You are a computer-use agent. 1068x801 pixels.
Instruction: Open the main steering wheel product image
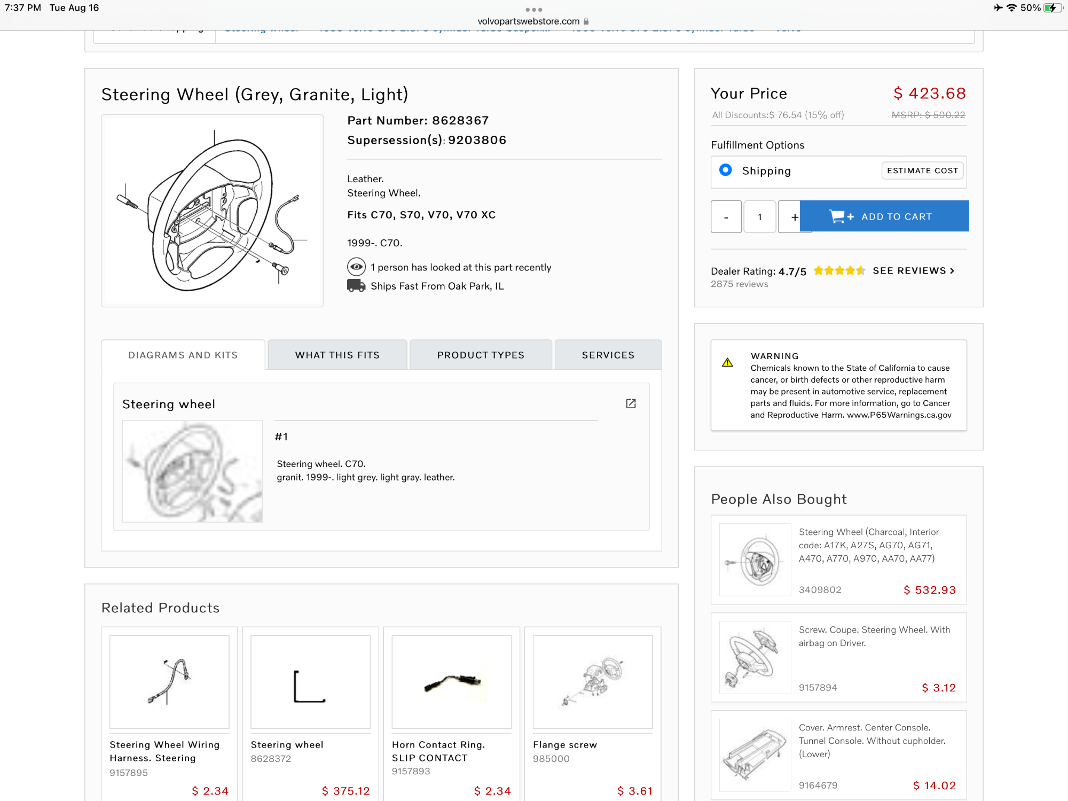click(x=212, y=211)
